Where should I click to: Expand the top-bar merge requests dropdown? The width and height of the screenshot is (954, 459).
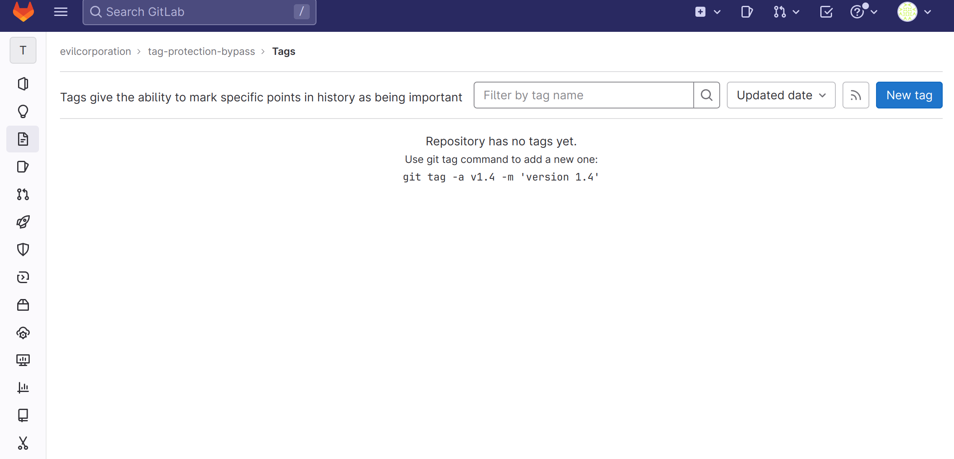[x=786, y=12]
